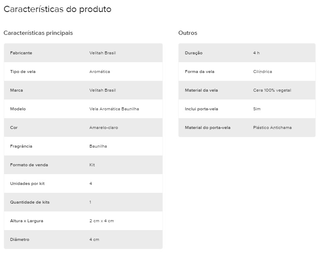The image size is (322, 267).
Task: Click the "Aromática" value for Tipo de vela
Action: 100,72
